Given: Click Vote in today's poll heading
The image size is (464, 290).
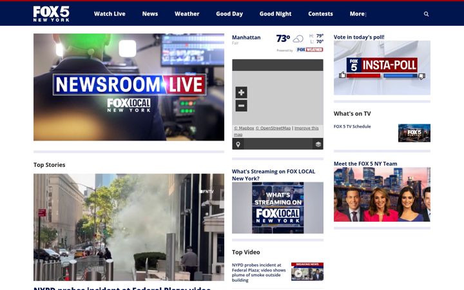Looking at the screenshot, I should [x=359, y=37].
